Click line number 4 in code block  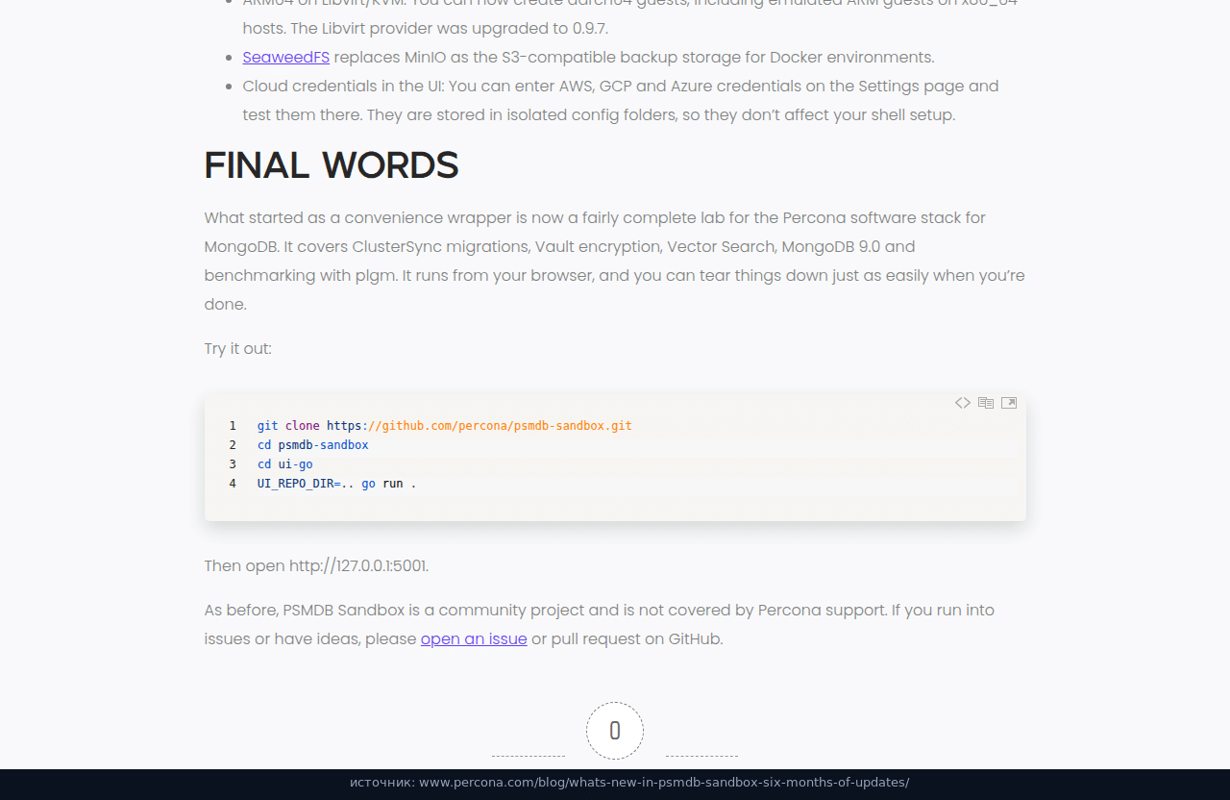pos(233,483)
